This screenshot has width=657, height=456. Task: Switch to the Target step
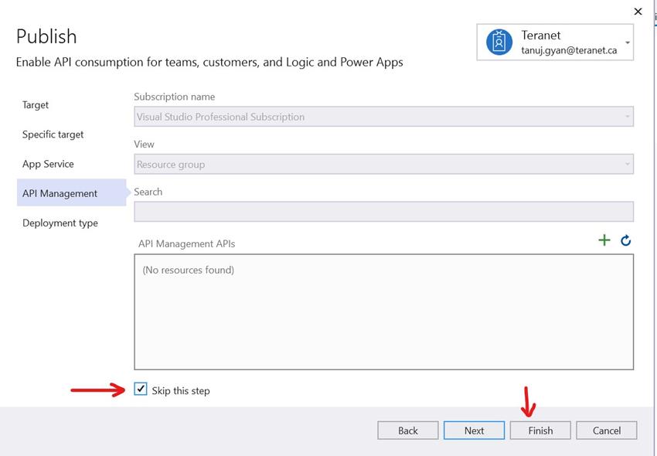point(36,104)
